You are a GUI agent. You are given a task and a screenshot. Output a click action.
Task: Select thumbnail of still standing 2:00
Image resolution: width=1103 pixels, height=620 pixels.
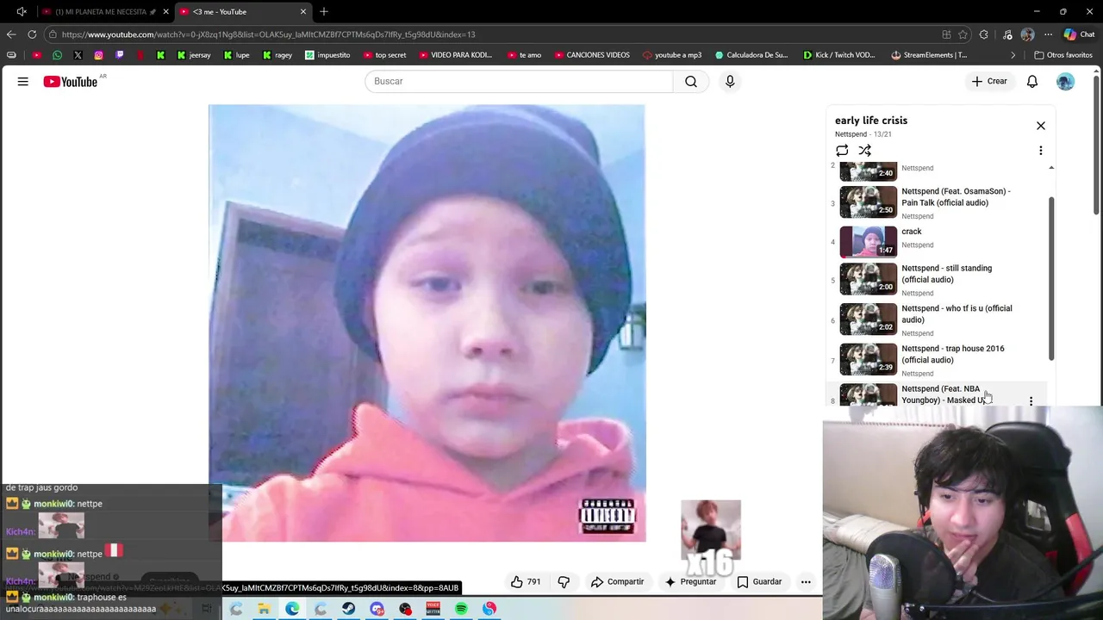click(x=869, y=279)
